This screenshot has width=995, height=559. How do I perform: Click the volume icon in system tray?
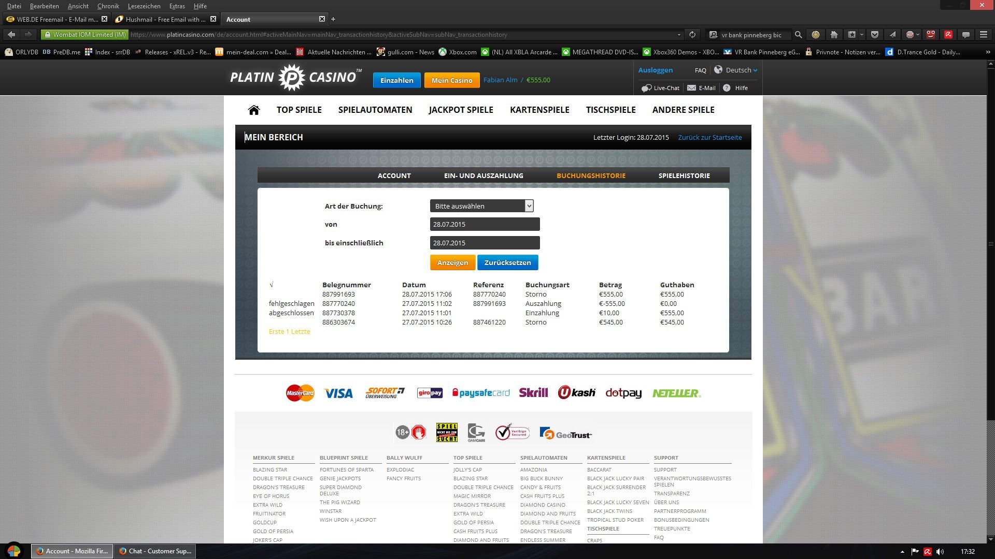940,552
